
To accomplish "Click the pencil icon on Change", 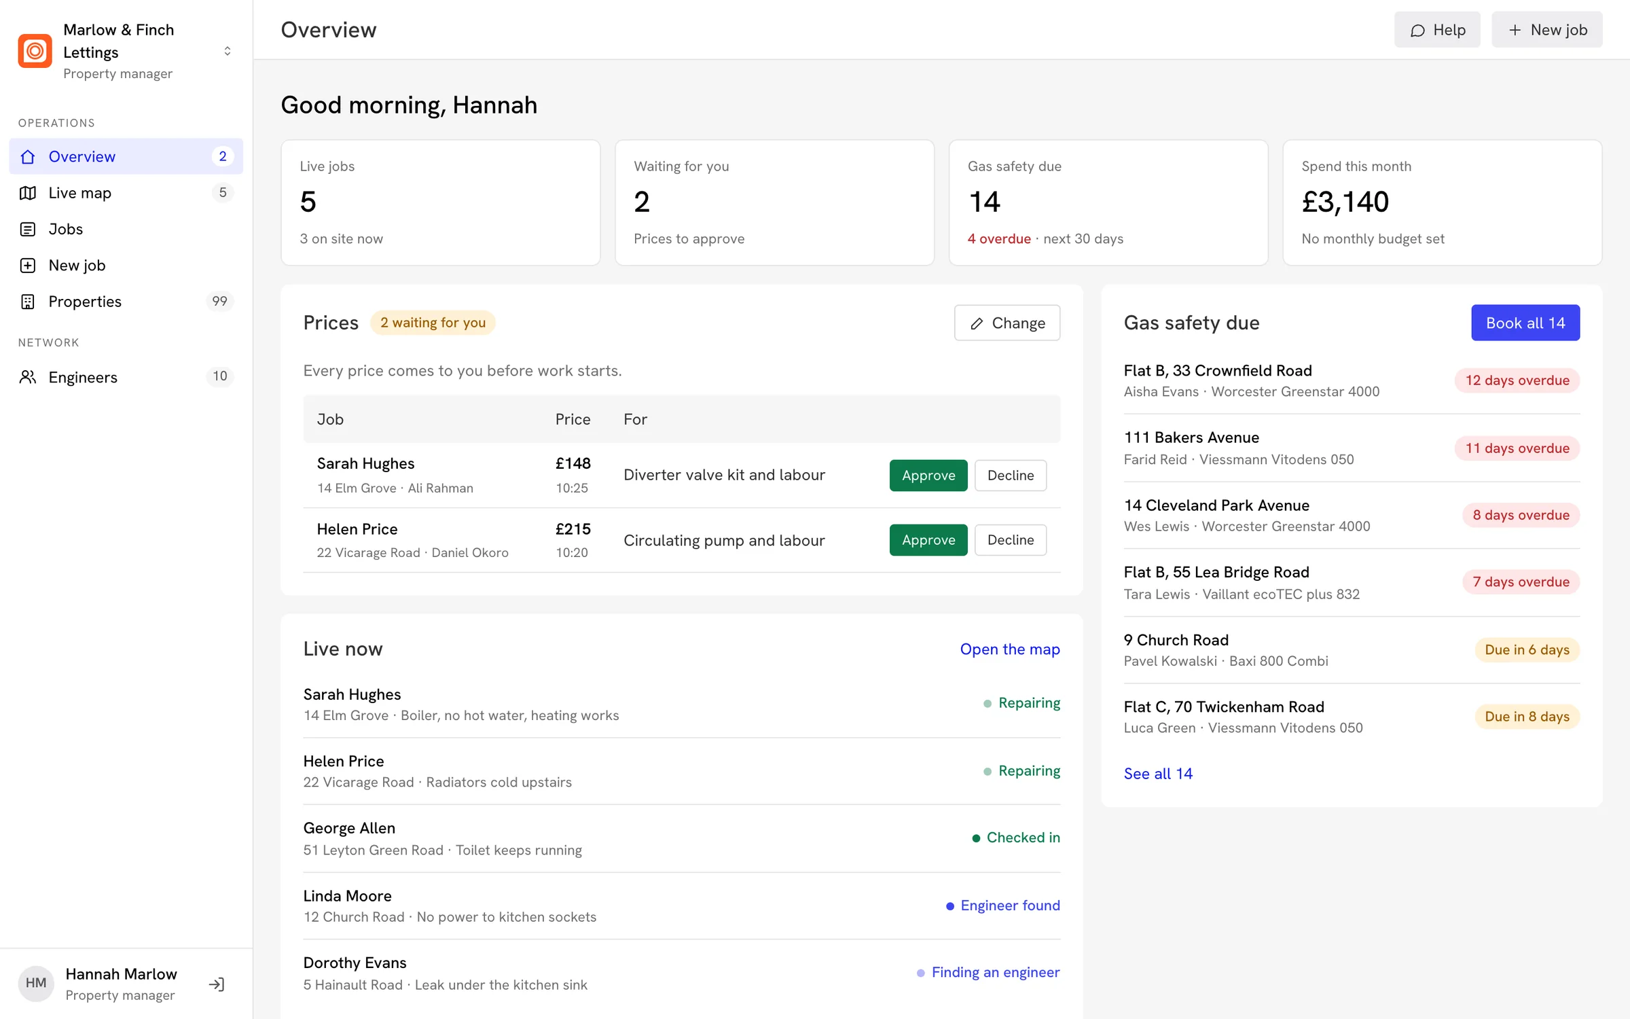I will 976,323.
